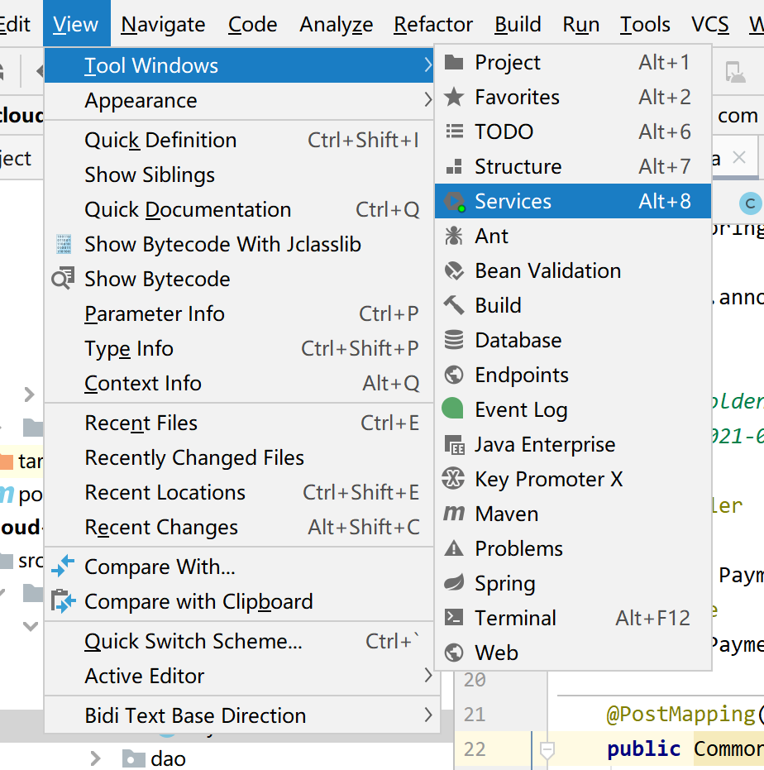This screenshot has height=770, width=764.
Task: Click the Compare with Clipboard icon
Action: point(64,601)
